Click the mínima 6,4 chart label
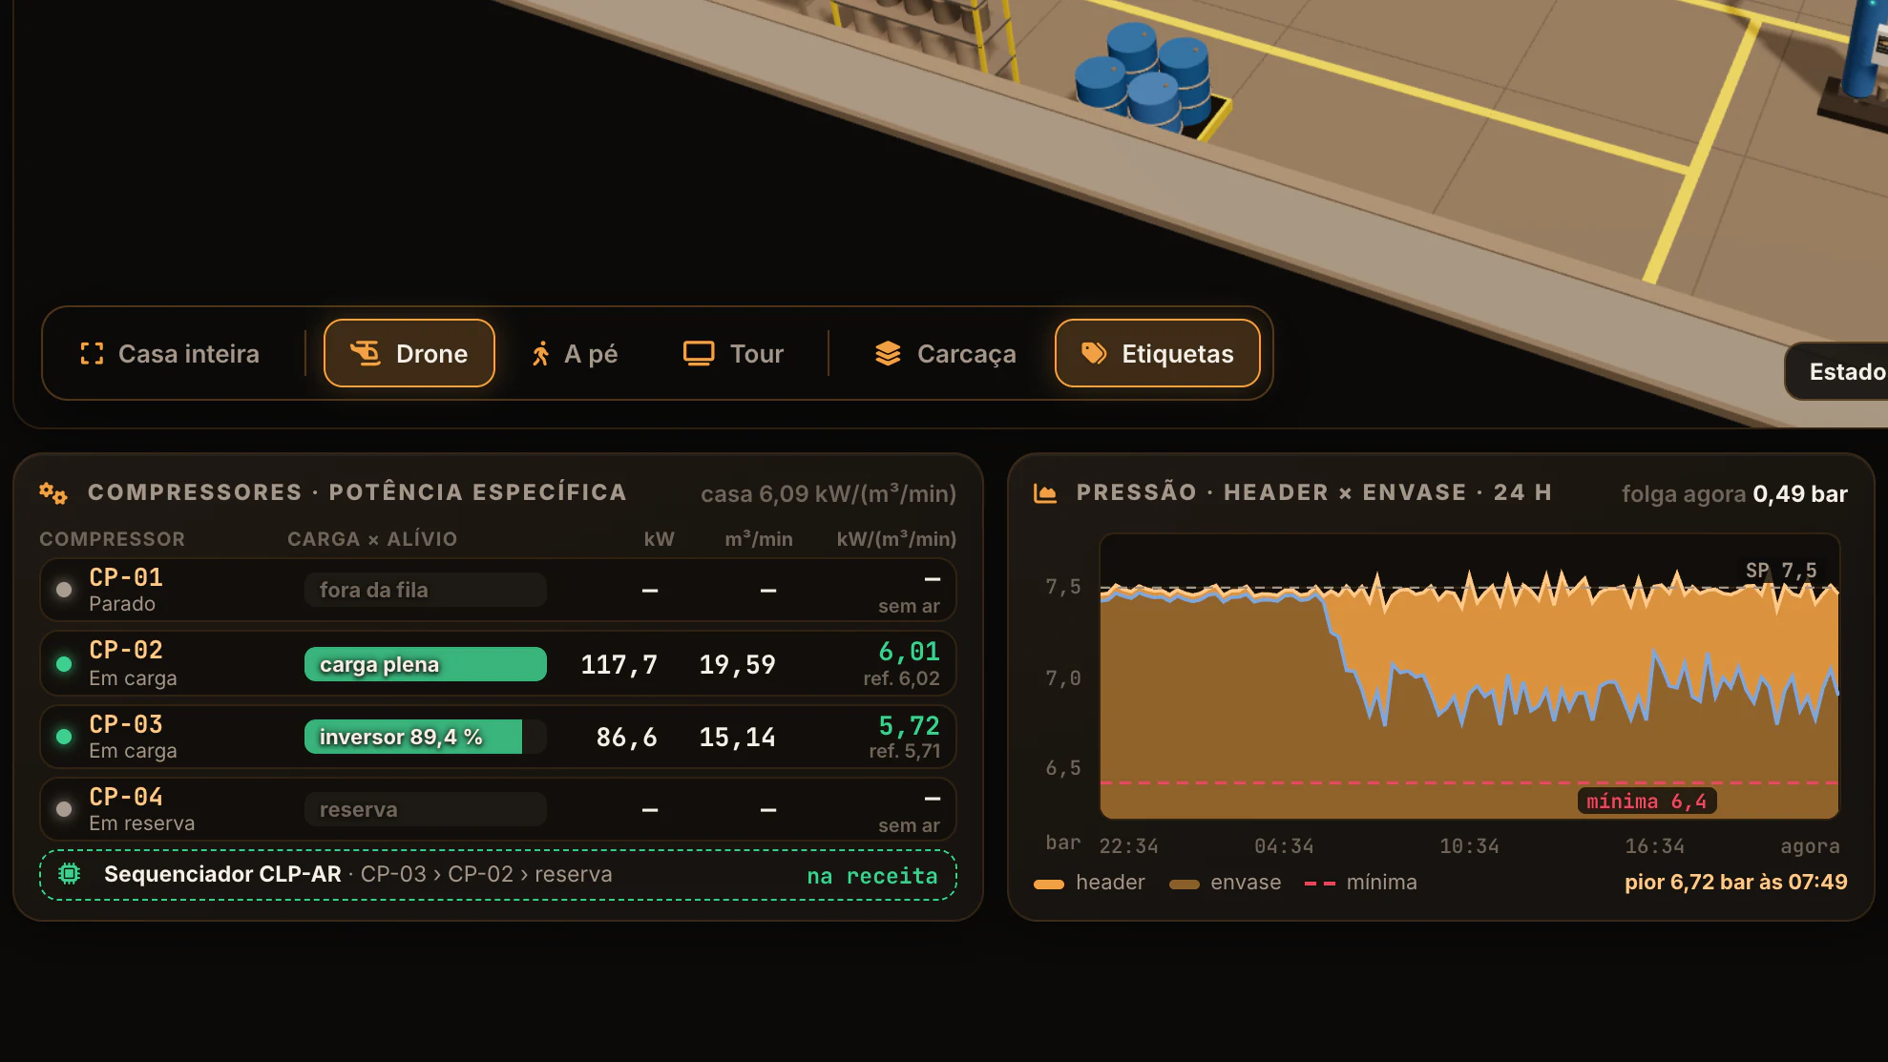The width and height of the screenshot is (1888, 1062). click(x=1647, y=802)
